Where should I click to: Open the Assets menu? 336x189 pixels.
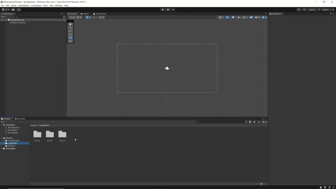click(14, 5)
